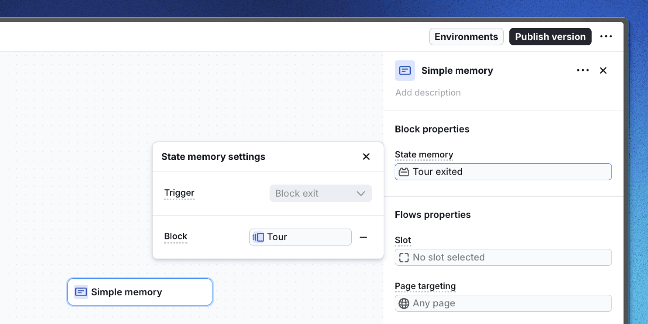This screenshot has width=648, height=324.
Task: Click the Environments button
Action: [x=466, y=36]
